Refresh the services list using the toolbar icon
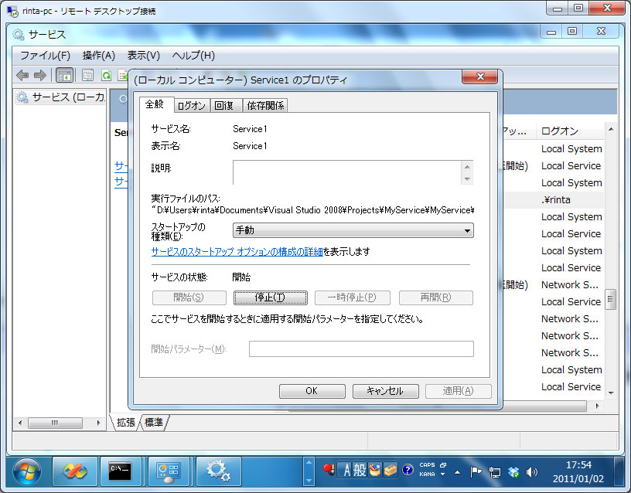Viewport: 631px width, 493px height. [x=106, y=75]
